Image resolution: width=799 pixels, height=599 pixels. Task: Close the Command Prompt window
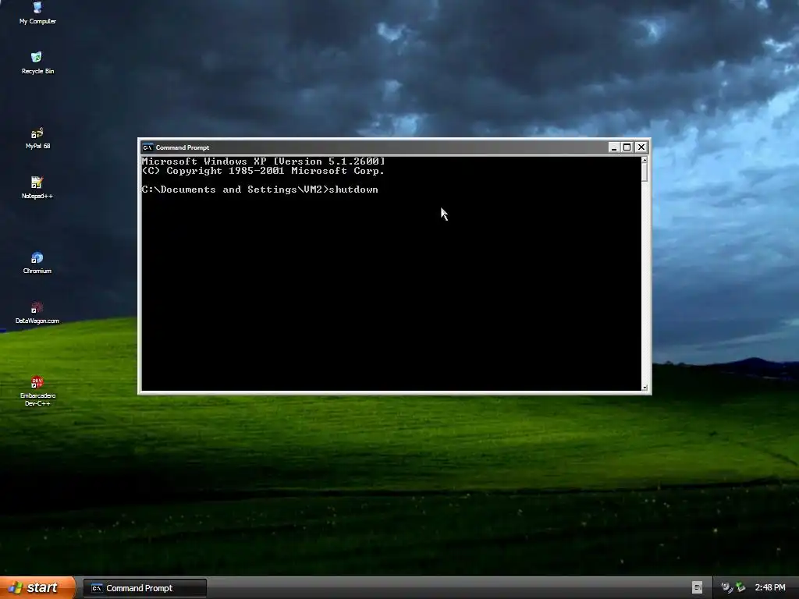(x=641, y=147)
